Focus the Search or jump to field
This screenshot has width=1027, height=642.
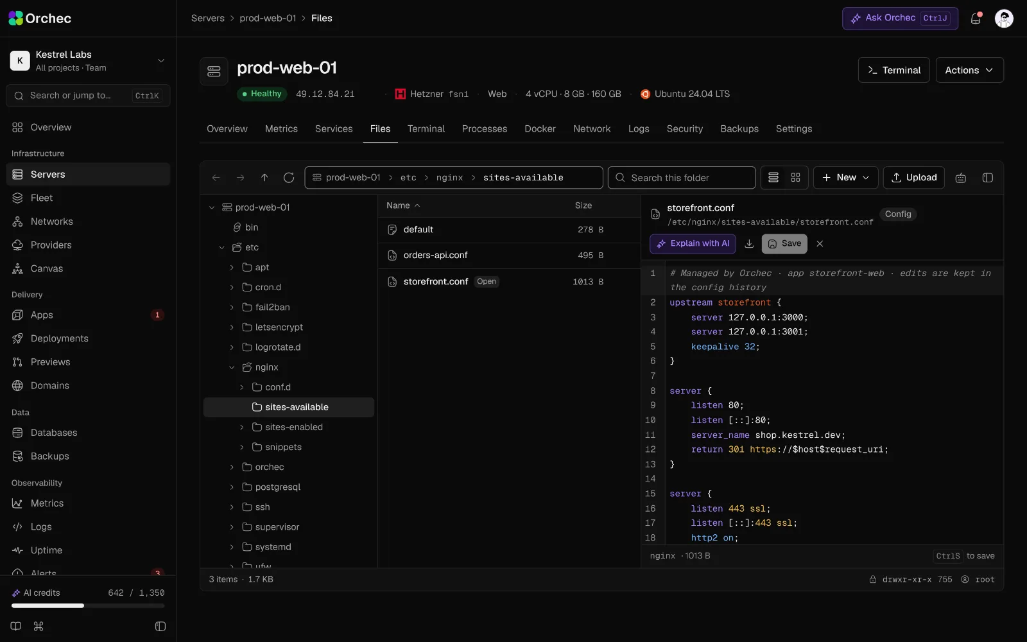[x=88, y=96]
